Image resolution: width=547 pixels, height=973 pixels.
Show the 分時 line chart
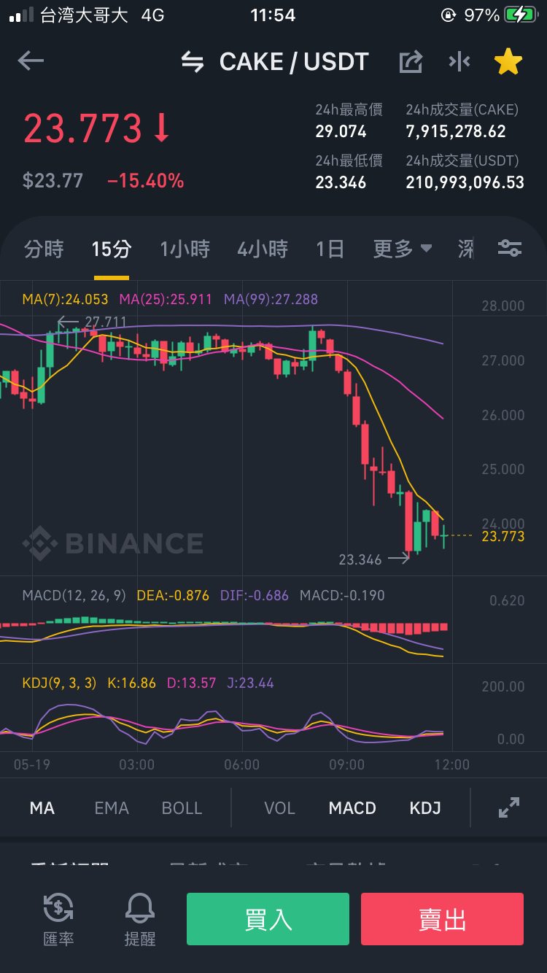pyautogui.click(x=44, y=249)
